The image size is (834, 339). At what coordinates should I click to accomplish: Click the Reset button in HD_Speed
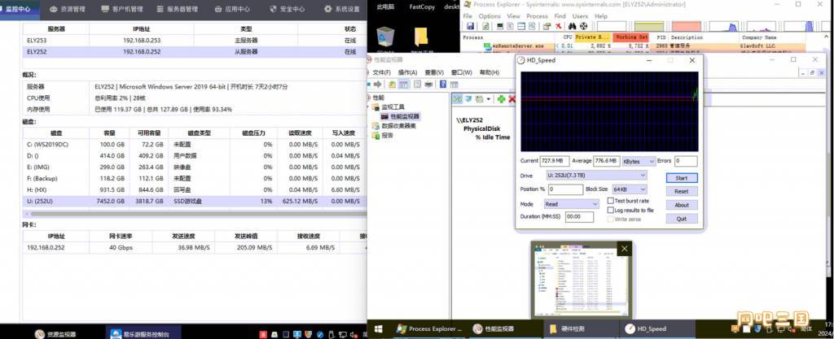coord(682,192)
